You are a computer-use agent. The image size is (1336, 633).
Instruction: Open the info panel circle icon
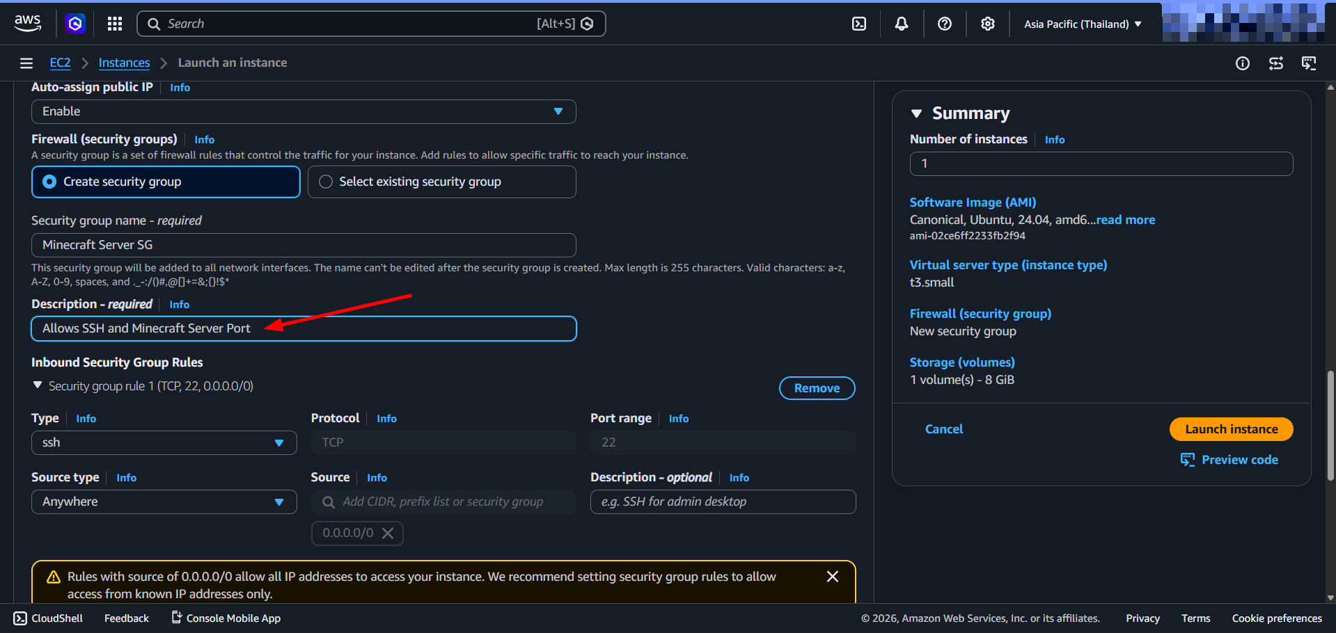(1243, 63)
